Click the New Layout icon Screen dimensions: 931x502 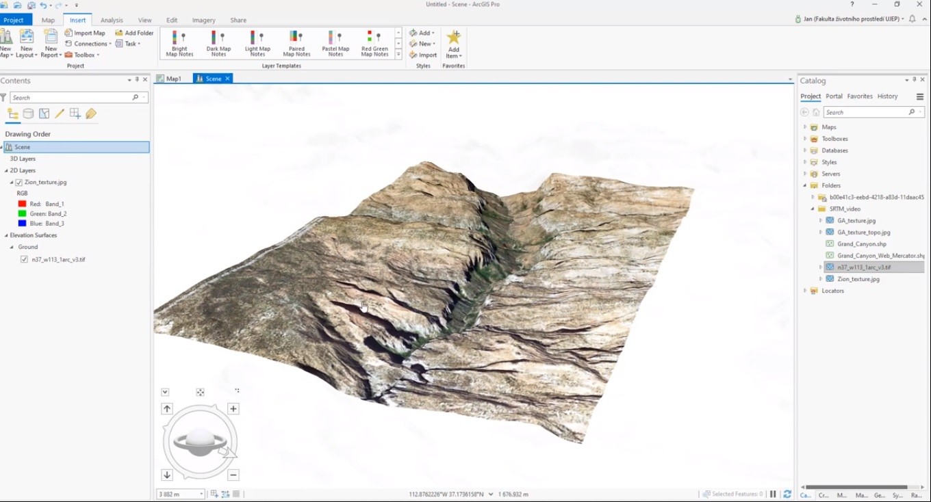[x=27, y=36]
